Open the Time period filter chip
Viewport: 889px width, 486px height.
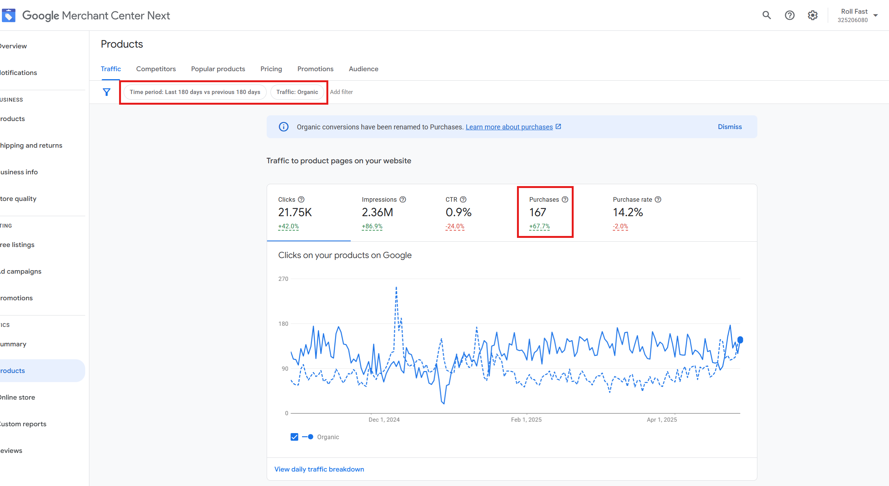click(195, 92)
